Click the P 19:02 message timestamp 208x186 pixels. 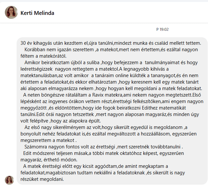click(162, 29)
